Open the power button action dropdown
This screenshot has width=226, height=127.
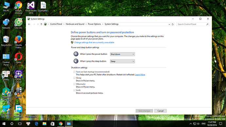tap(122, 54)
